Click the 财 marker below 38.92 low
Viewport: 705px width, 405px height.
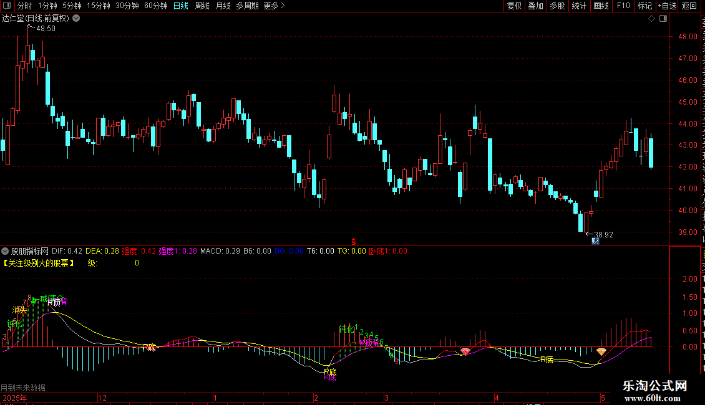click(595, 241)
